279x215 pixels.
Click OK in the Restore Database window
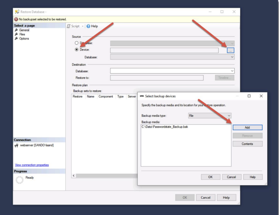click(x=185, y=197)
